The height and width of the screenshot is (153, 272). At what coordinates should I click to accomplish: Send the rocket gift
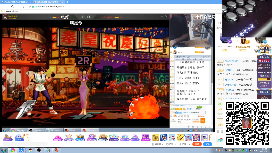(164, 138)
